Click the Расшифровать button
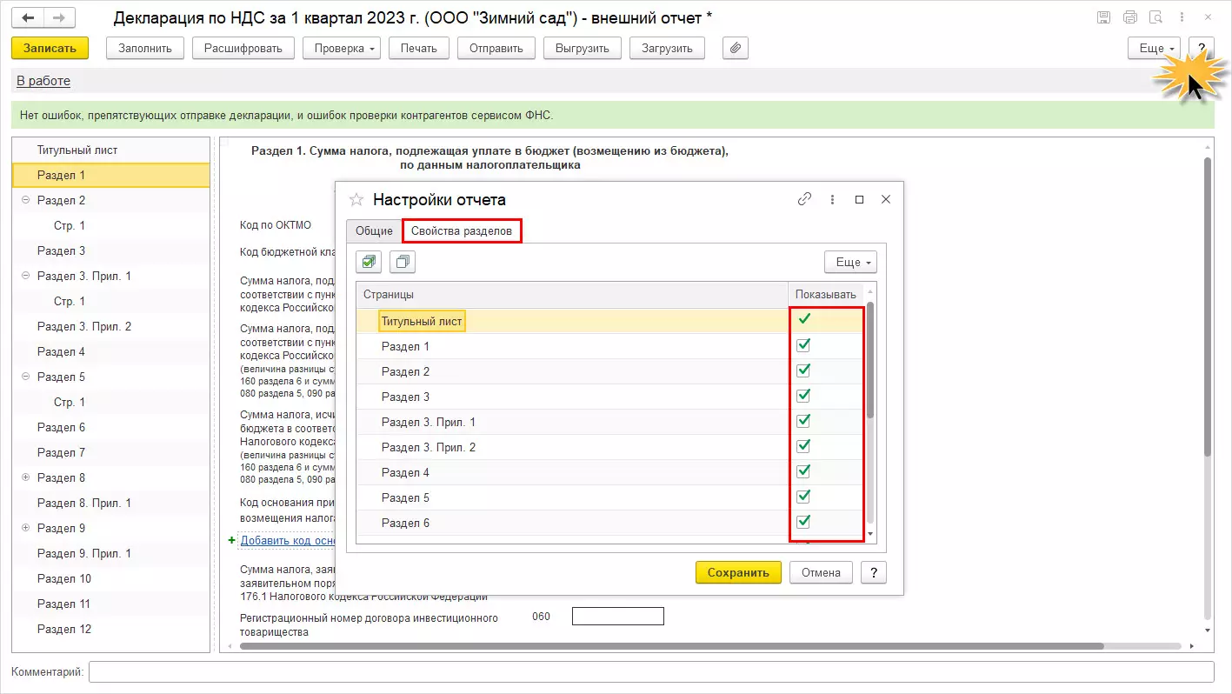The width and height of the screenshot is (1232, 694). [243, 48]
